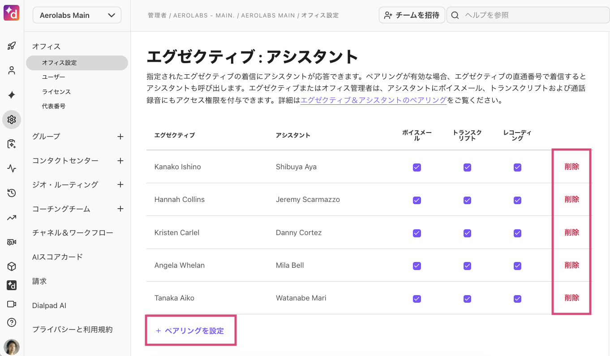This screenshot has height=356, width=610.
Task: Select ユーザー in the office menu
Action: [x=54, y=77]
